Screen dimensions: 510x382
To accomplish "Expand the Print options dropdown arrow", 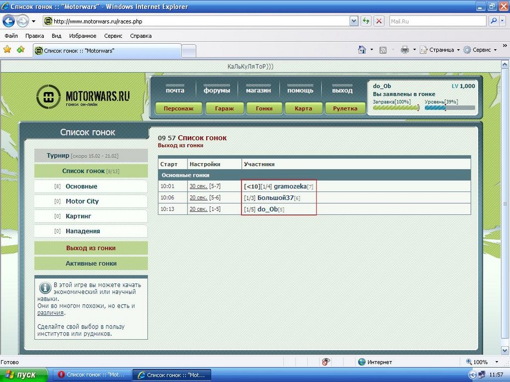I will pyautogui.click(x=415, y=50).
